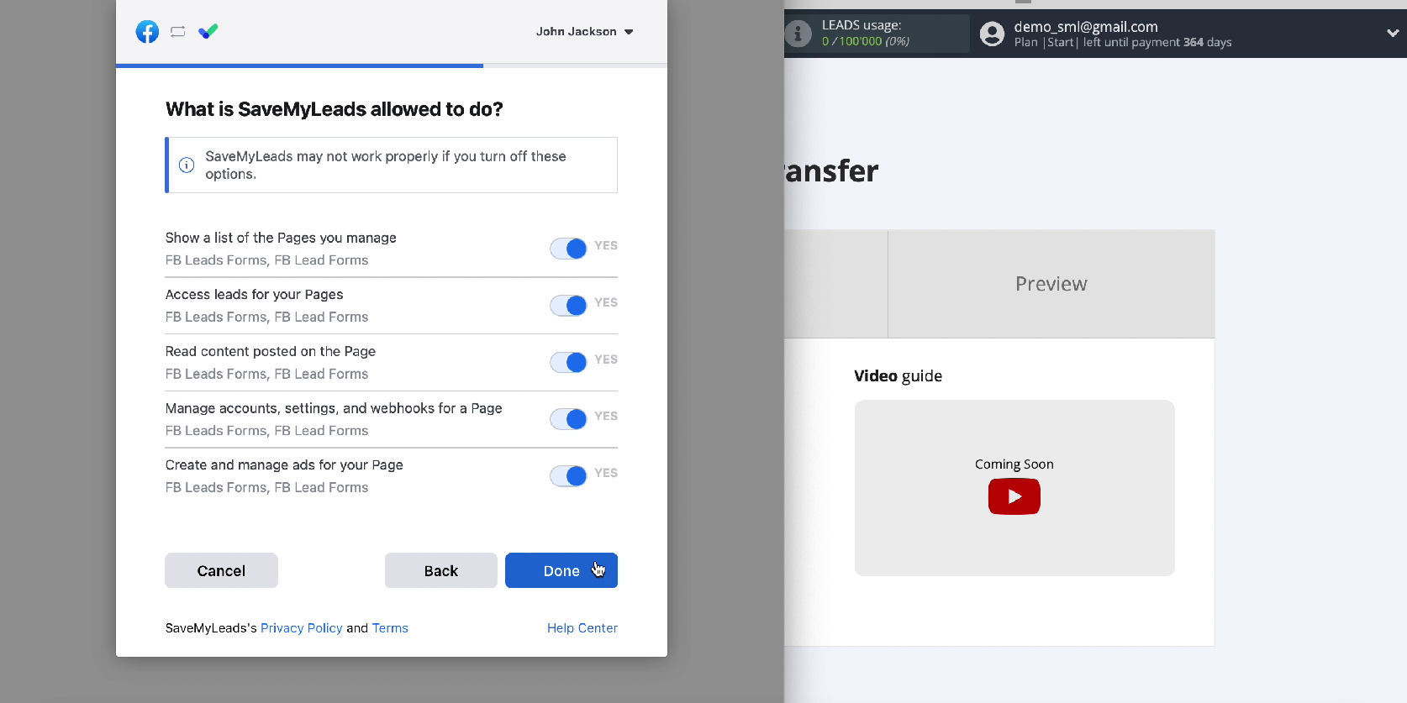1407x703 pixels.
Task: Toggle 'Manage accounts, settings, and webhooks' switch
Action: click(568, 419)
